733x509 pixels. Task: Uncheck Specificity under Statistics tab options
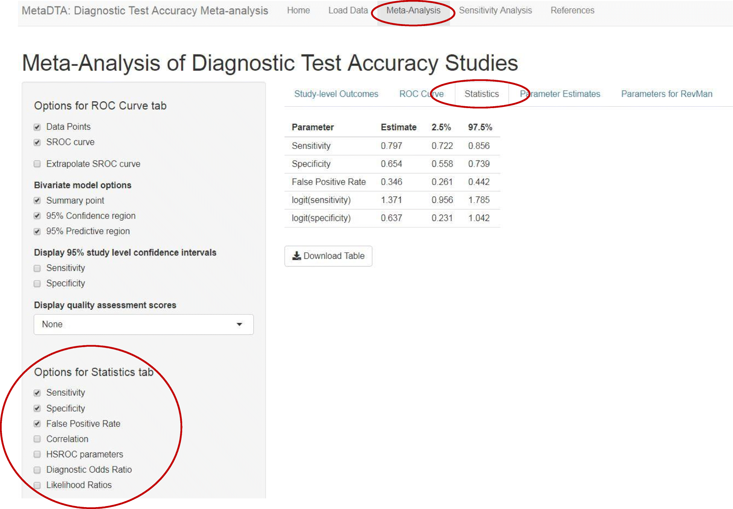tap(37, 408)
